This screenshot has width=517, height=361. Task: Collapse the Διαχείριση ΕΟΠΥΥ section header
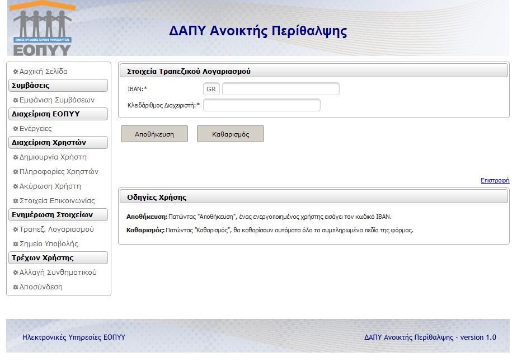(58, 114)
